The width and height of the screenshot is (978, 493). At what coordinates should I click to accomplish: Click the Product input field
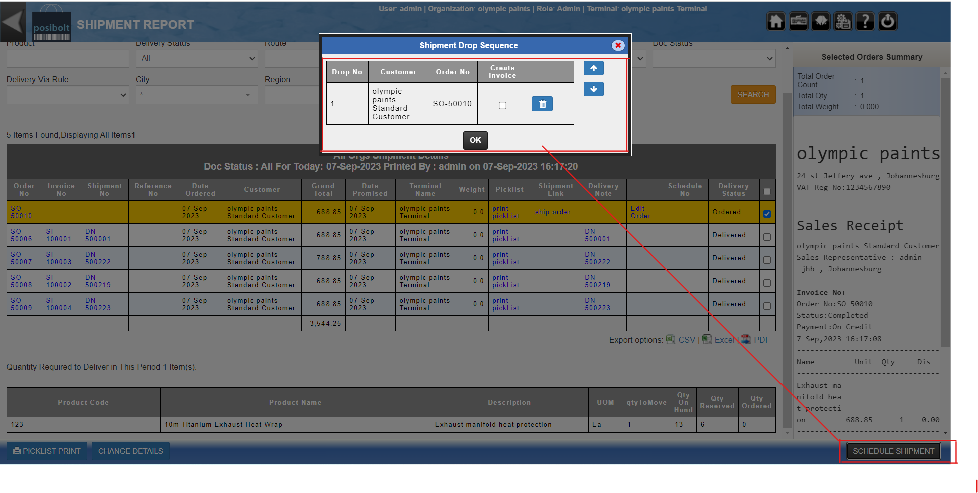pos(68,58)
